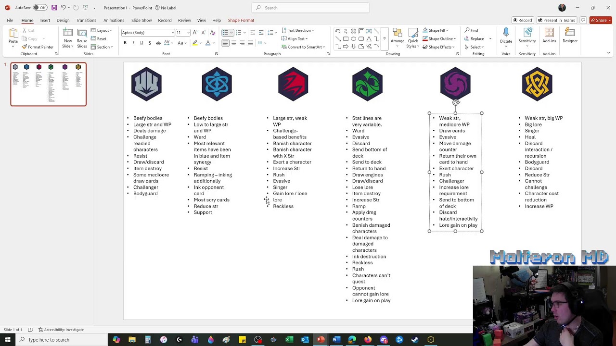
Task: Open the Section dropdown
Action: pyautogui.click(x=102, y=47)
